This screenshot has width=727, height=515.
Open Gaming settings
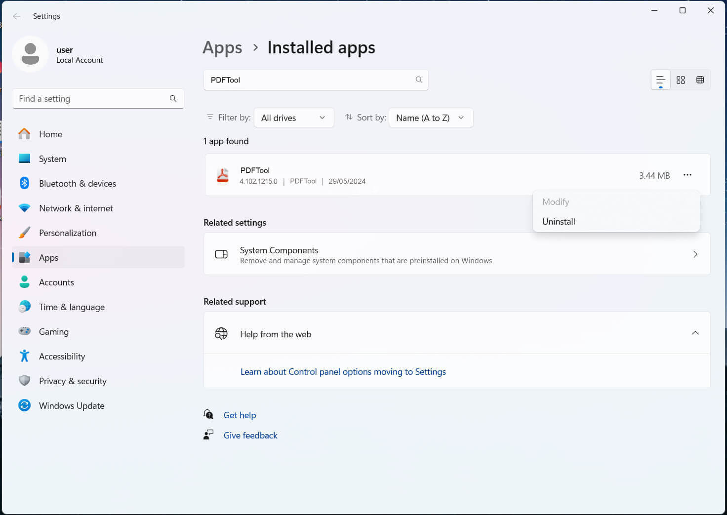click(x=98, y=331)
